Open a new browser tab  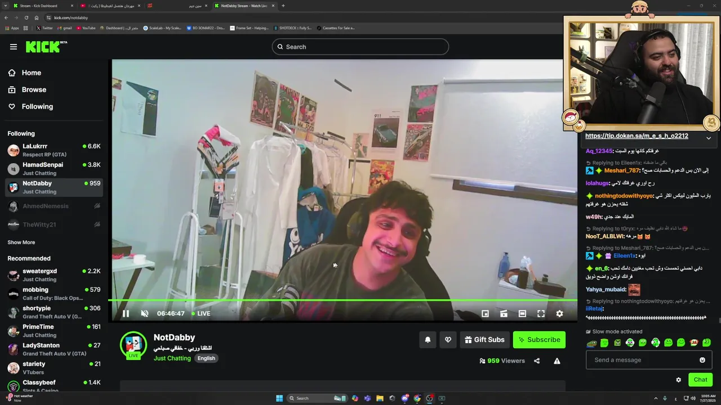[283, 6]
